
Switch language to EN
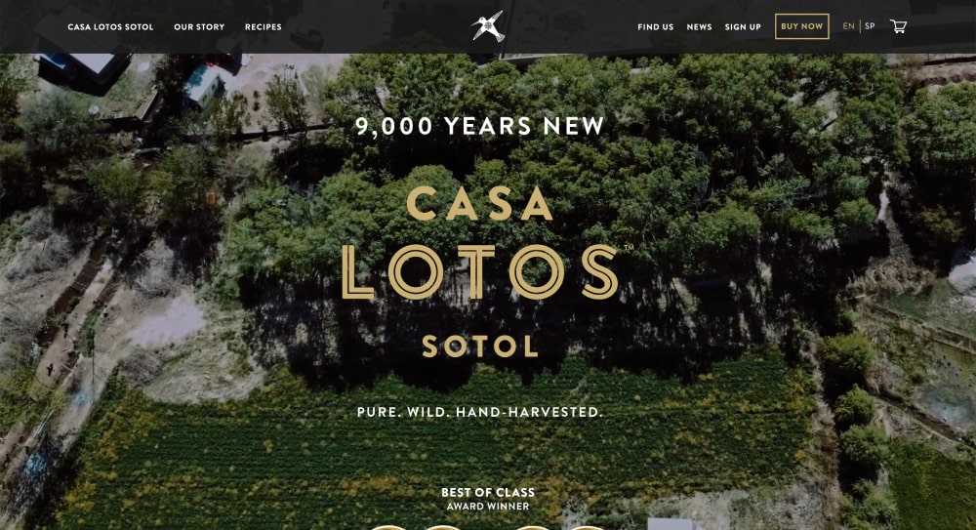click(848, 26)
